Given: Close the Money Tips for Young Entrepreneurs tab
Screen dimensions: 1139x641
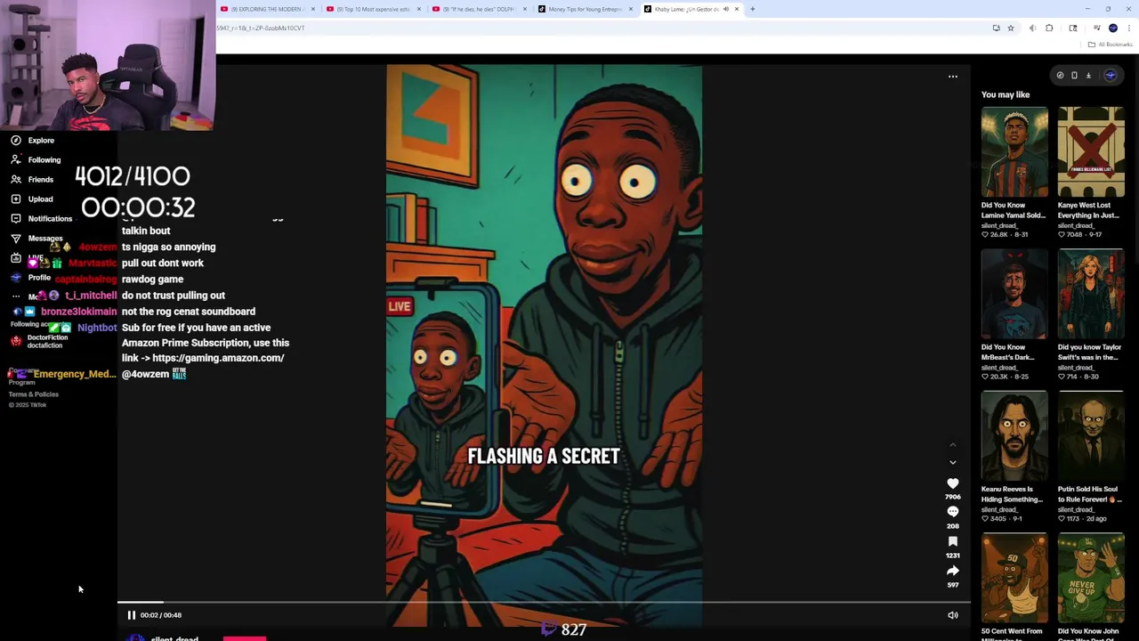Looking at the screenshot, I should [x=631, y=9].
